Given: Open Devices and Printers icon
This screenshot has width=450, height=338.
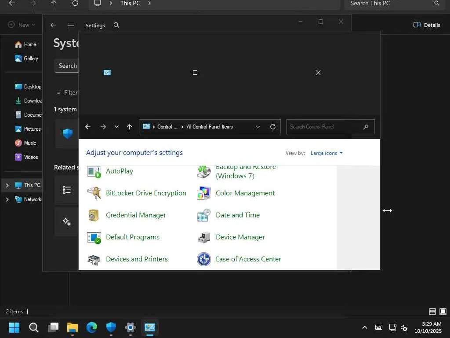Looking at the screenshot, I should [94, 259].
